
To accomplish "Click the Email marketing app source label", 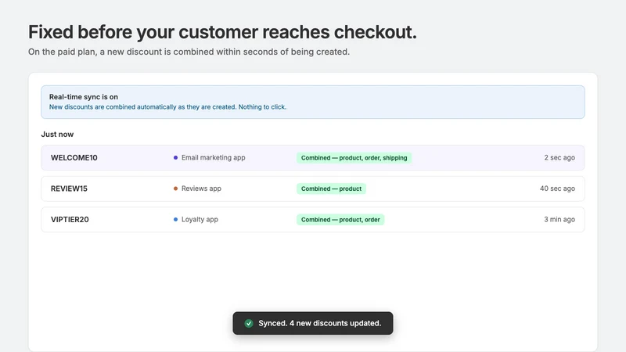I will (x=213, y=158).
